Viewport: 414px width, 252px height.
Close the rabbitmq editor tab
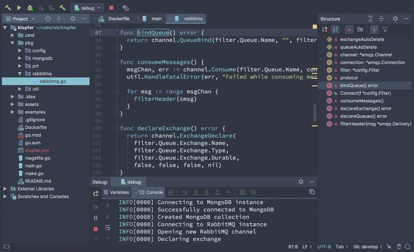click(170, 19)
